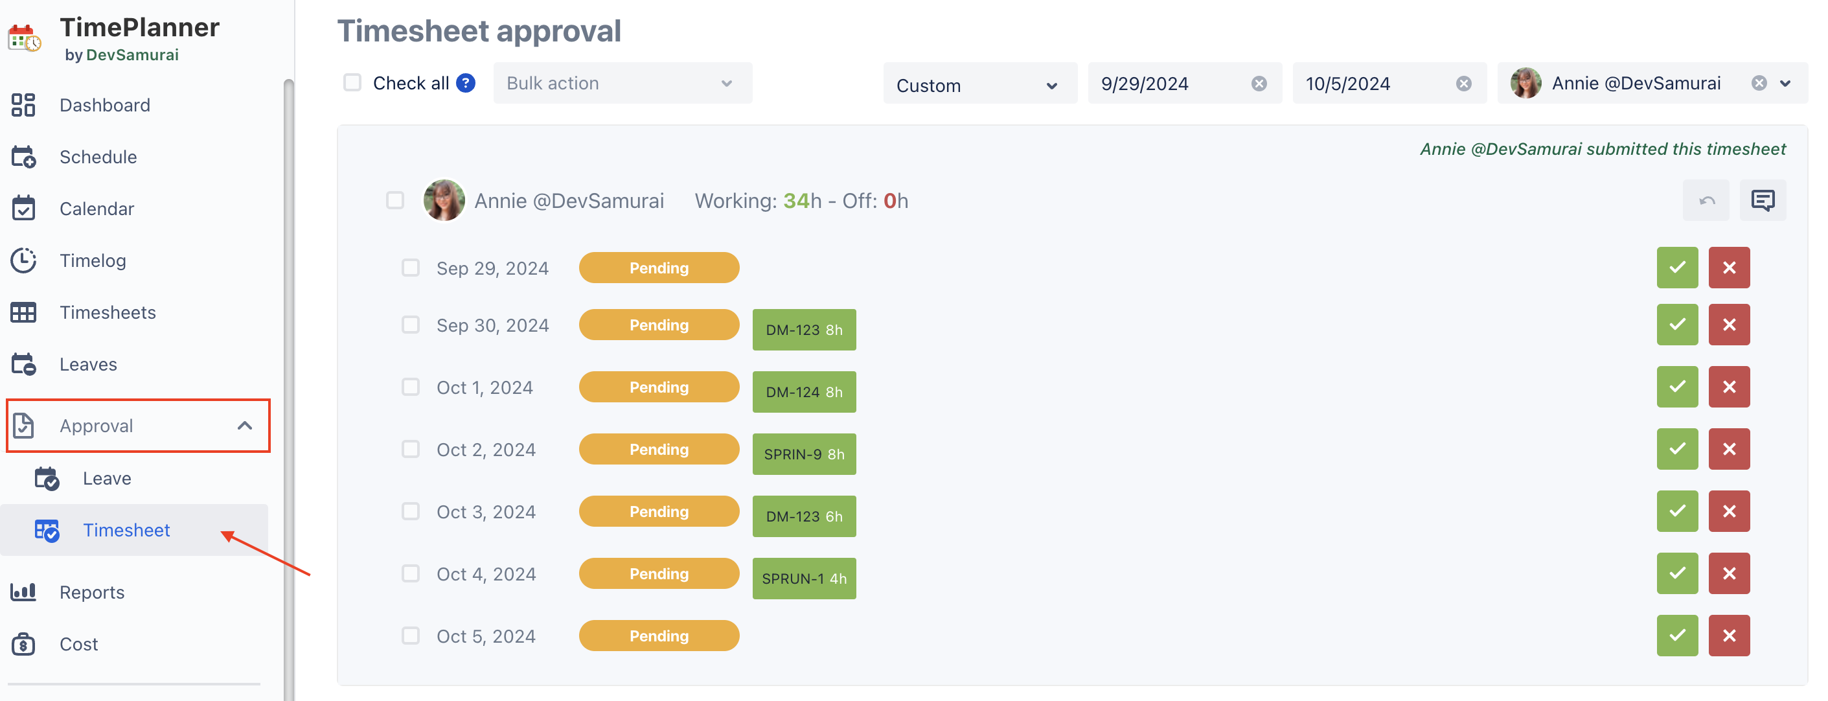Open the Reports menu item
Screen dimensions: 1828x701
pos(92,592)
